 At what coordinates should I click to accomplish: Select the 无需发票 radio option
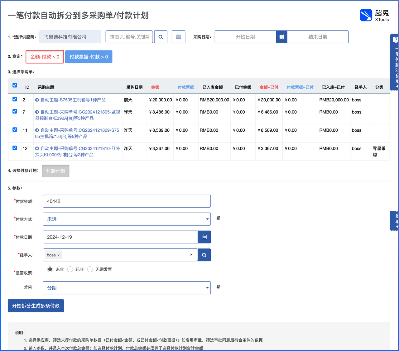[90, 269]
